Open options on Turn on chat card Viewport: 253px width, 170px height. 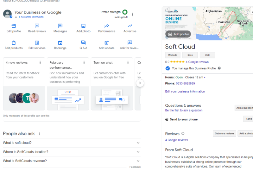pyautogui.click(x=128, y=63)
